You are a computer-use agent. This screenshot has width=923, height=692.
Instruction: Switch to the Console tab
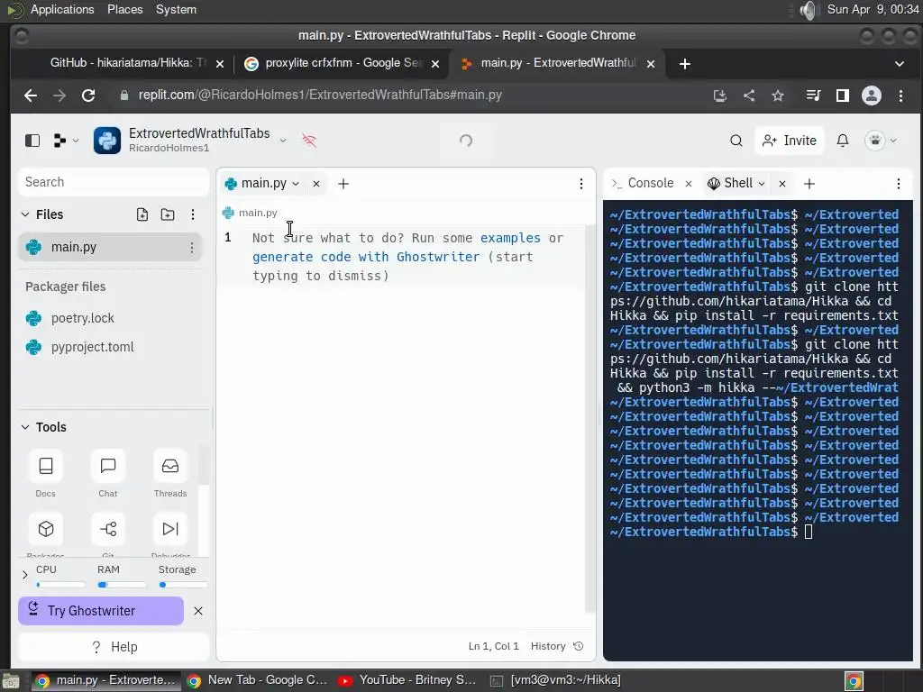tap(643, 183)
